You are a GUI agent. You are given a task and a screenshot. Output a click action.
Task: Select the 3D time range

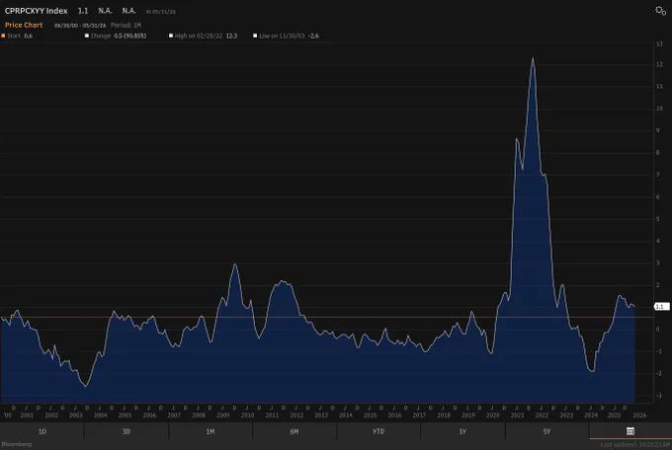point(126,431)
